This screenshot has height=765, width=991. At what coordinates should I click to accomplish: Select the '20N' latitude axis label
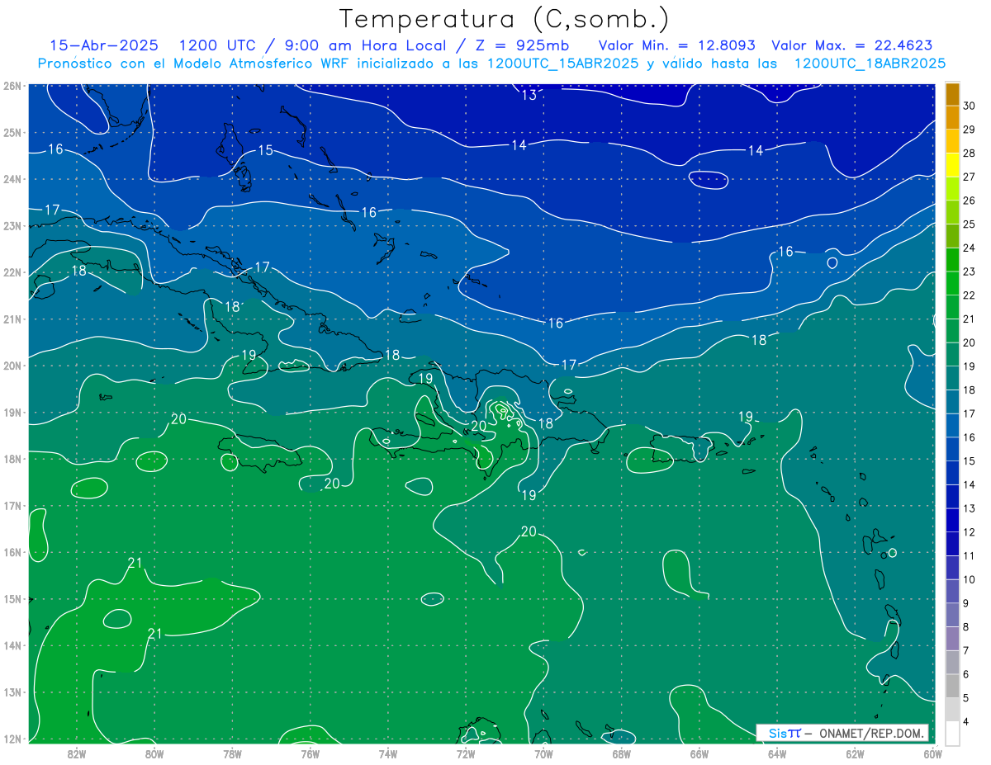pyautogui.click(x=12, y=366)
